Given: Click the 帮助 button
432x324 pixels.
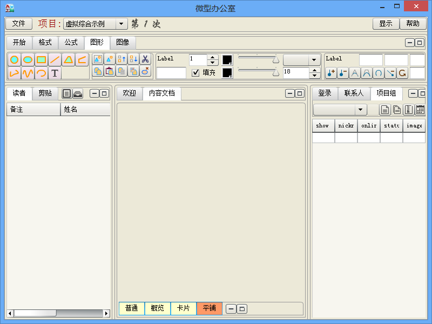Looking at the screenshot, I should point(413,24).
